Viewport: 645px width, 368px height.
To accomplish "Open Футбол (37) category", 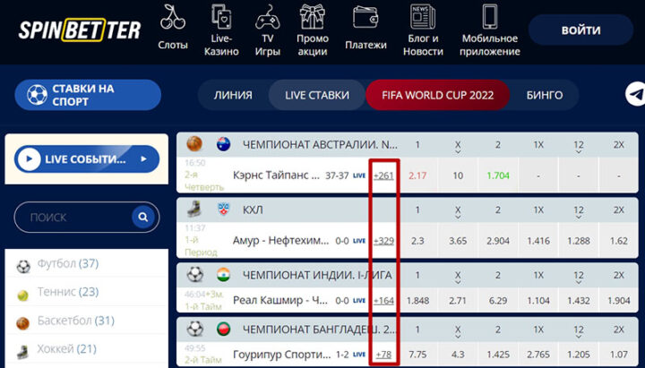I will pyautogui.click(x=68, y=263).
